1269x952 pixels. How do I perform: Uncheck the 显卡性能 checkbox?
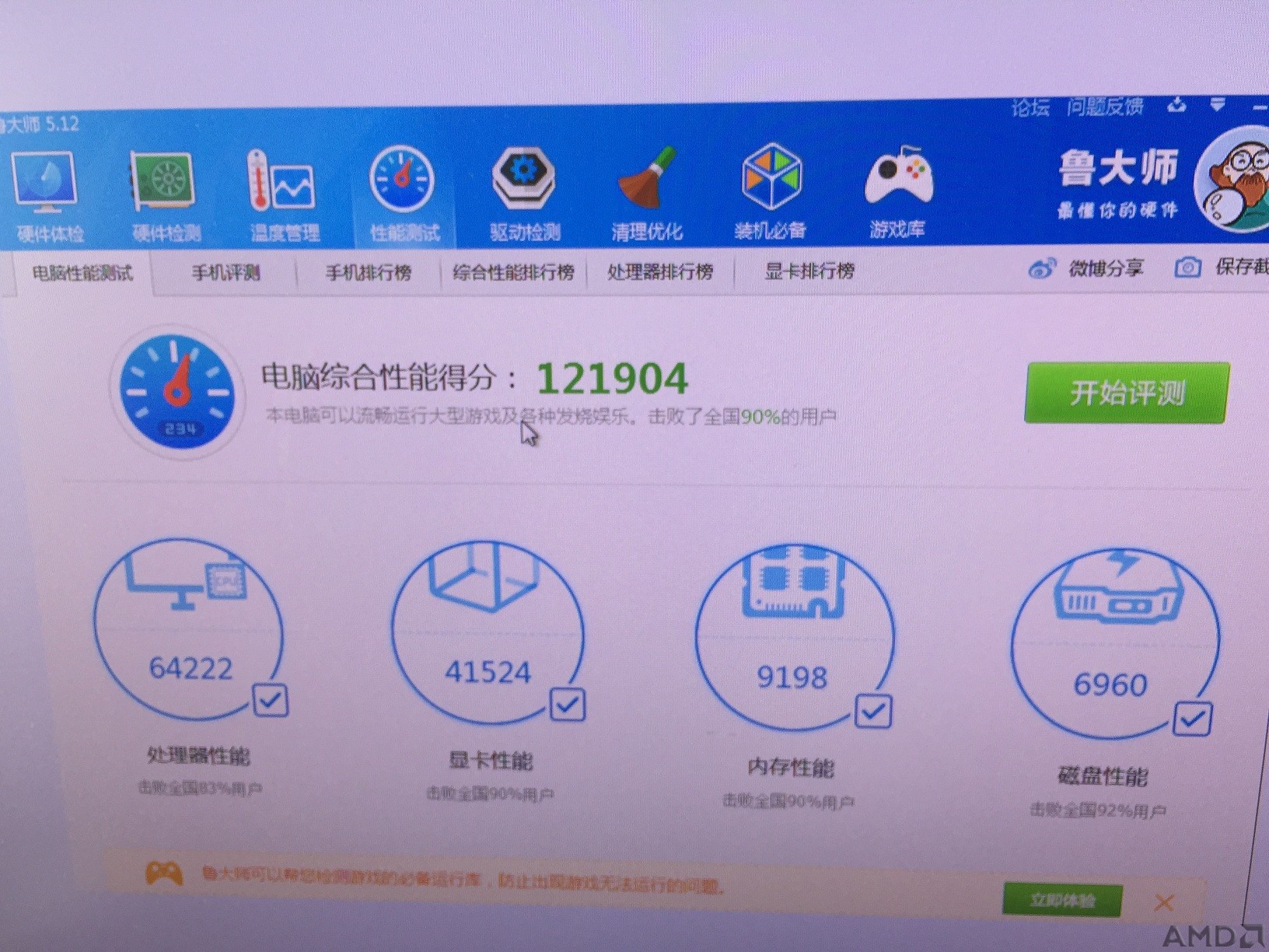coord(568,705)
